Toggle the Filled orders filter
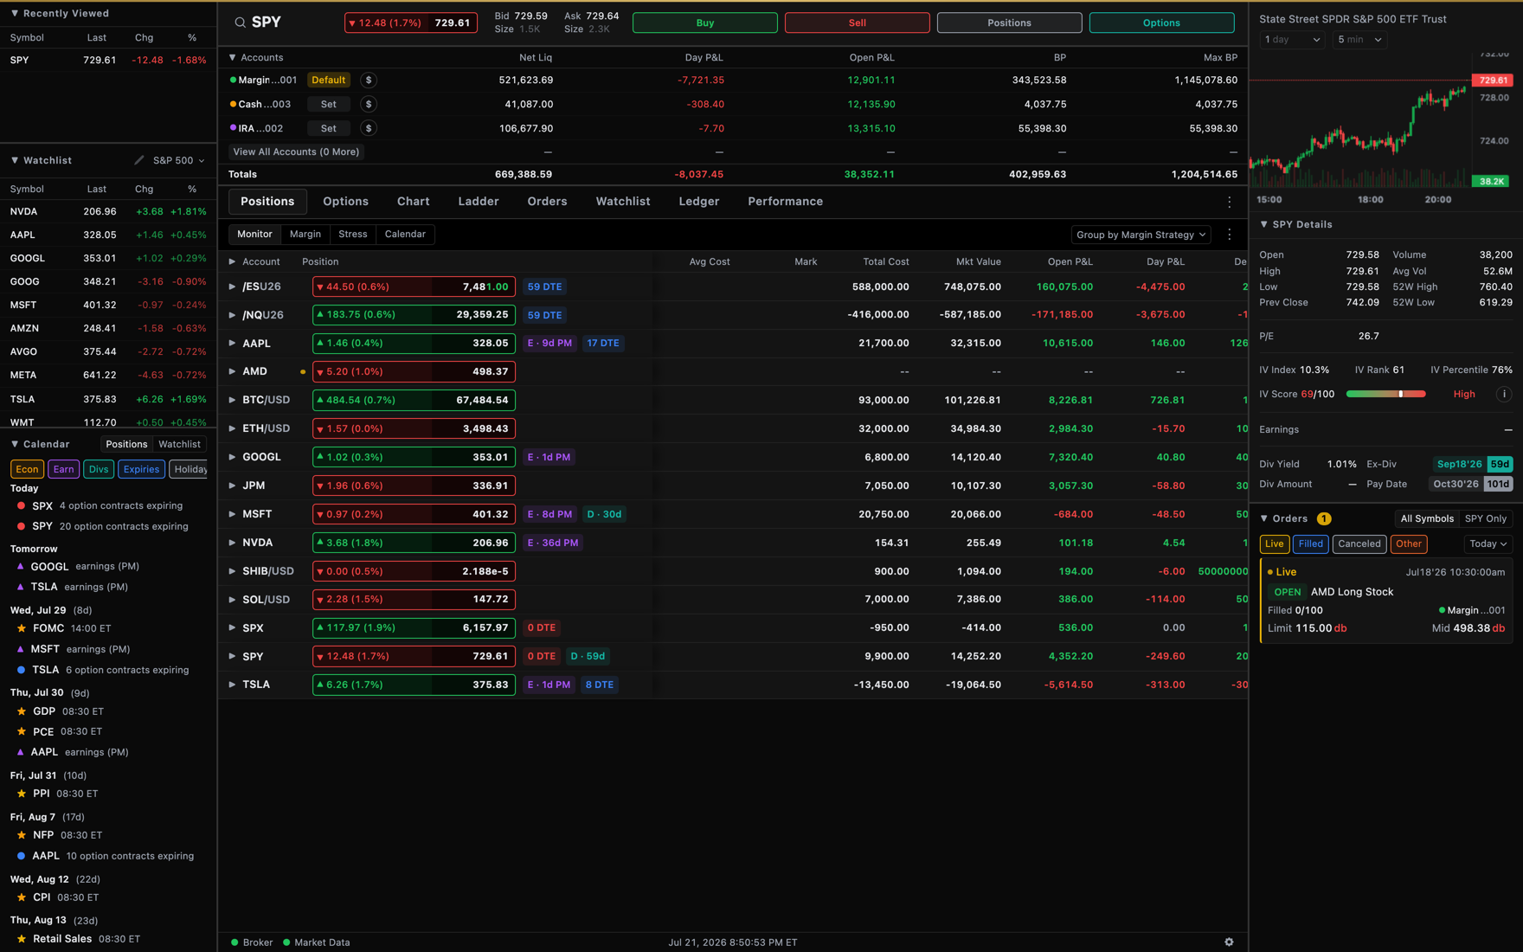This screenshot has height=952, width=1523. 1310,544
